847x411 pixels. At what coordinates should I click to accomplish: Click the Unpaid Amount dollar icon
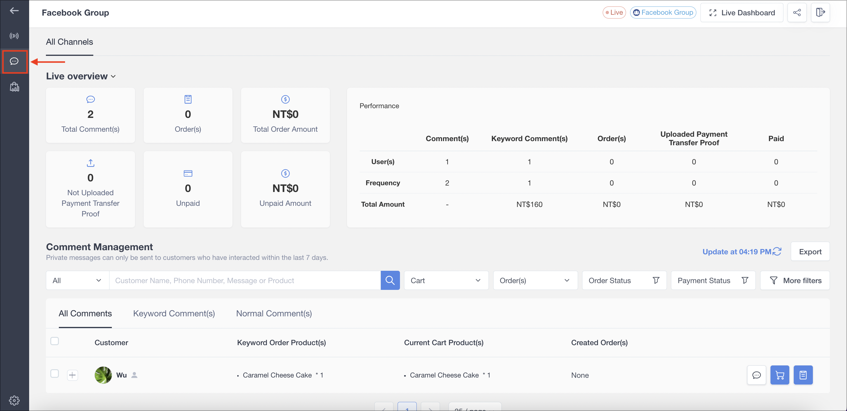pyautogui.click(x=285, y=173)
